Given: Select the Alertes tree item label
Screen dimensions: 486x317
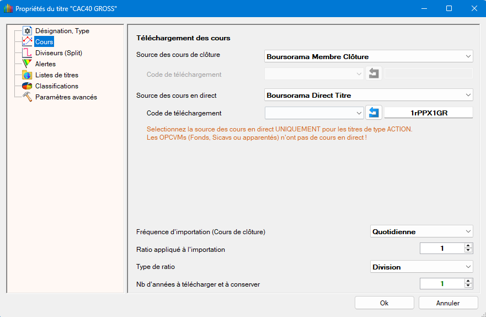Looking at the screenshot, I should pos(45,64).
